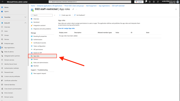Open more options ellipsis beside title
180x101 pixels.
[x=77, y=9]
